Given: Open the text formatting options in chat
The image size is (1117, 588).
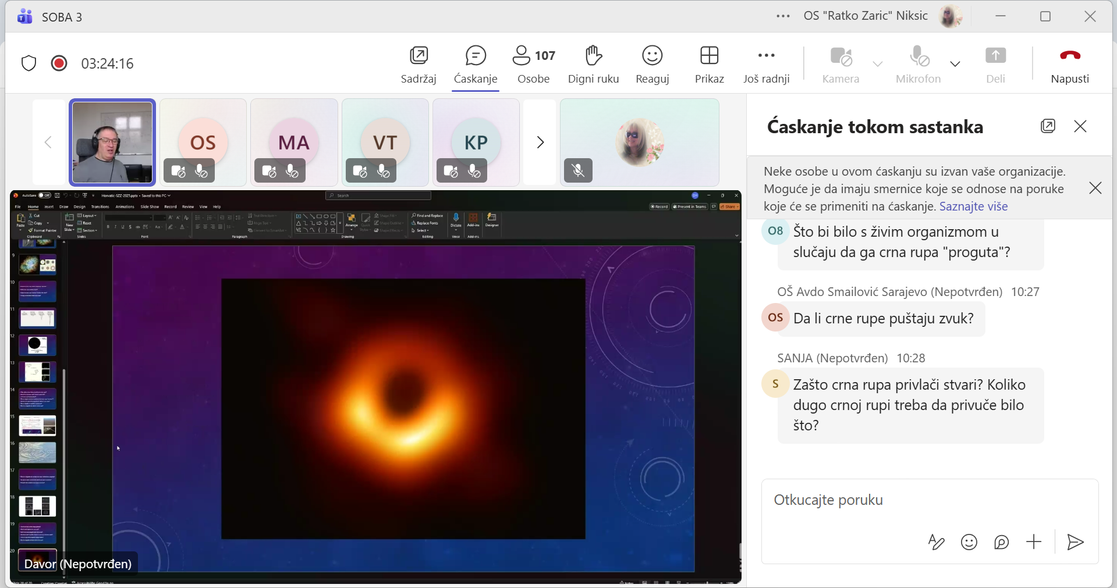Looking at the screenshot, I should point(936,542).
